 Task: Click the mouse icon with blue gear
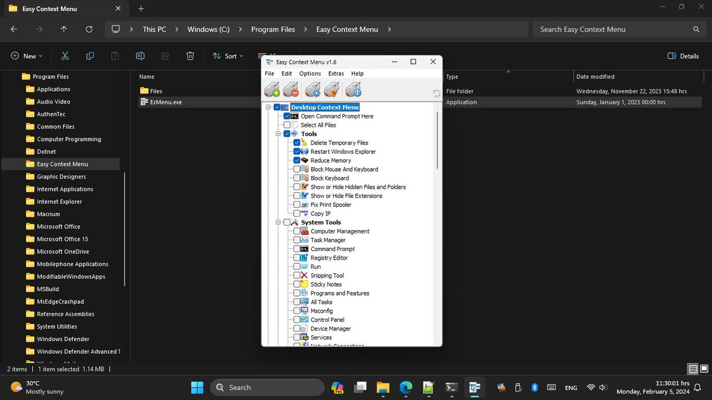313,89
